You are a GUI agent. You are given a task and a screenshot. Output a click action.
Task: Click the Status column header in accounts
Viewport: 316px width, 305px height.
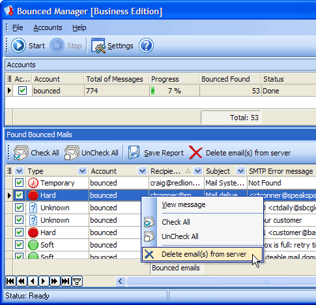(x=289, y=79)
